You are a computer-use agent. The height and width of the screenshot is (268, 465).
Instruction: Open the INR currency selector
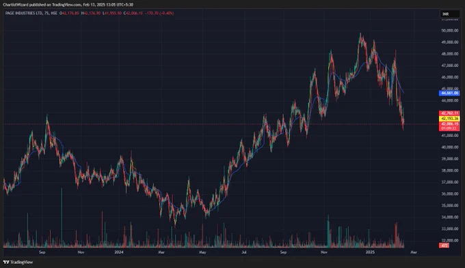(449, 14)
